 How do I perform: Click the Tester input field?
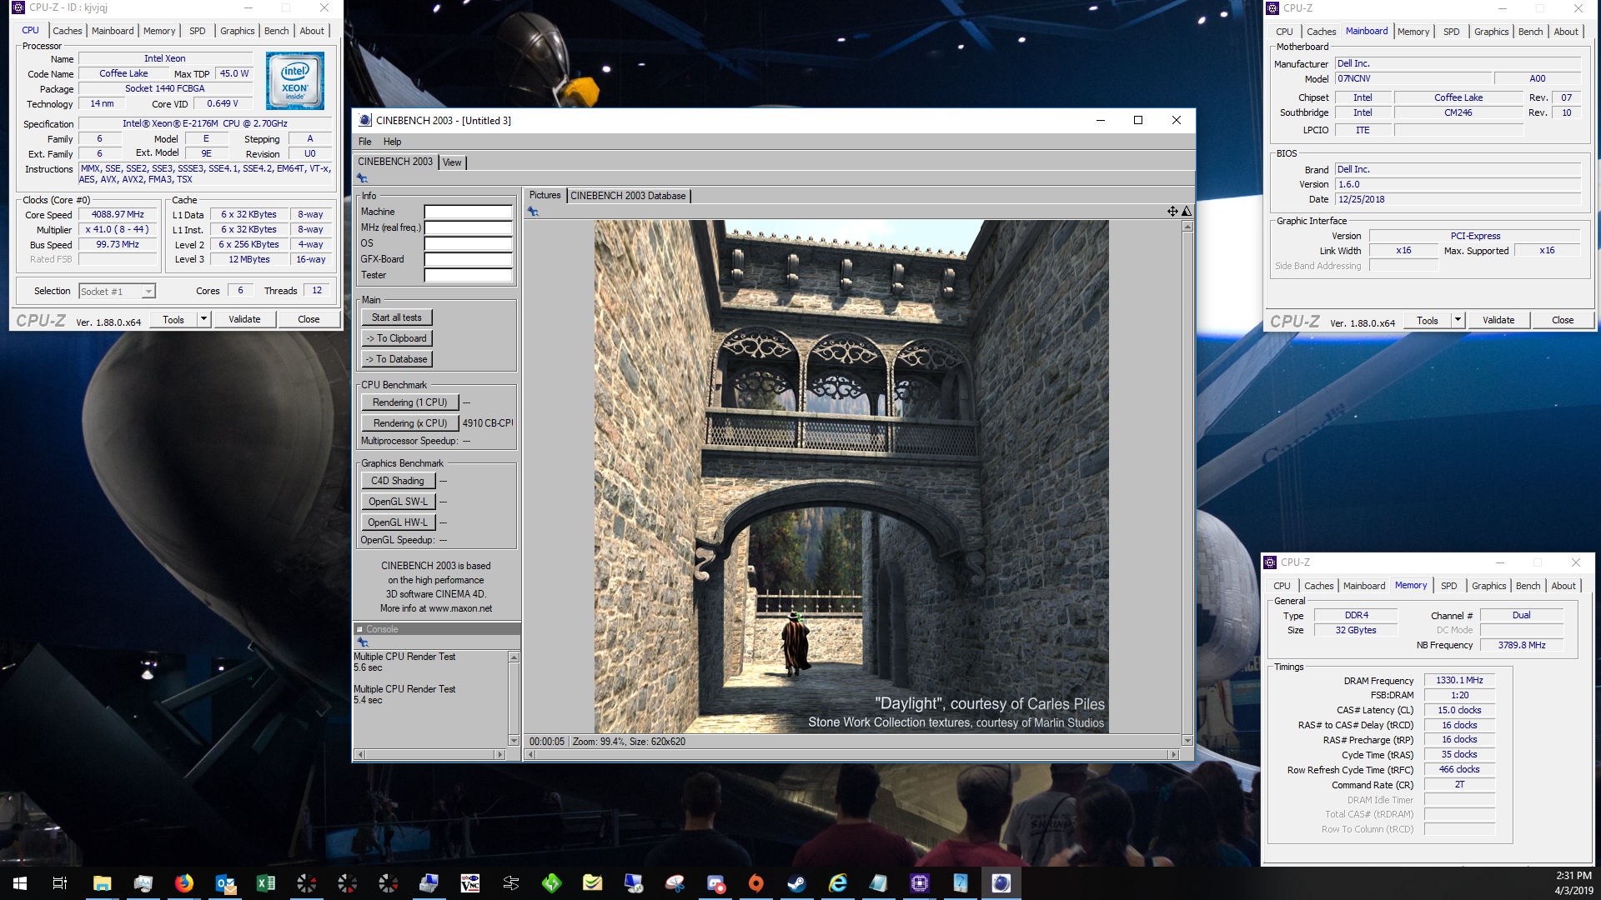[469, 275]
